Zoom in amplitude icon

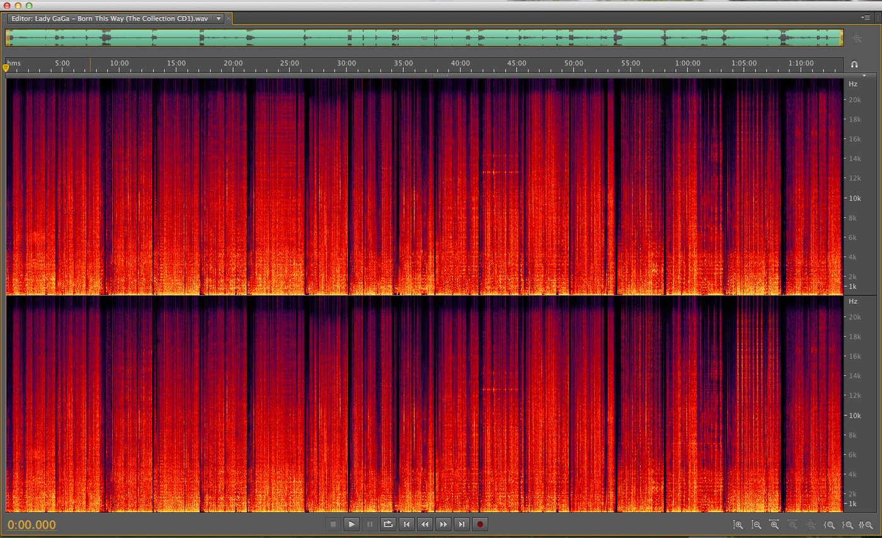click(x=738, y=524)
